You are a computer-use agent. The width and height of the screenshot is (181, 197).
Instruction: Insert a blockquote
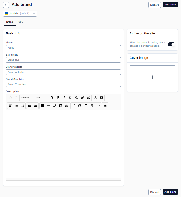click(88, 98)
